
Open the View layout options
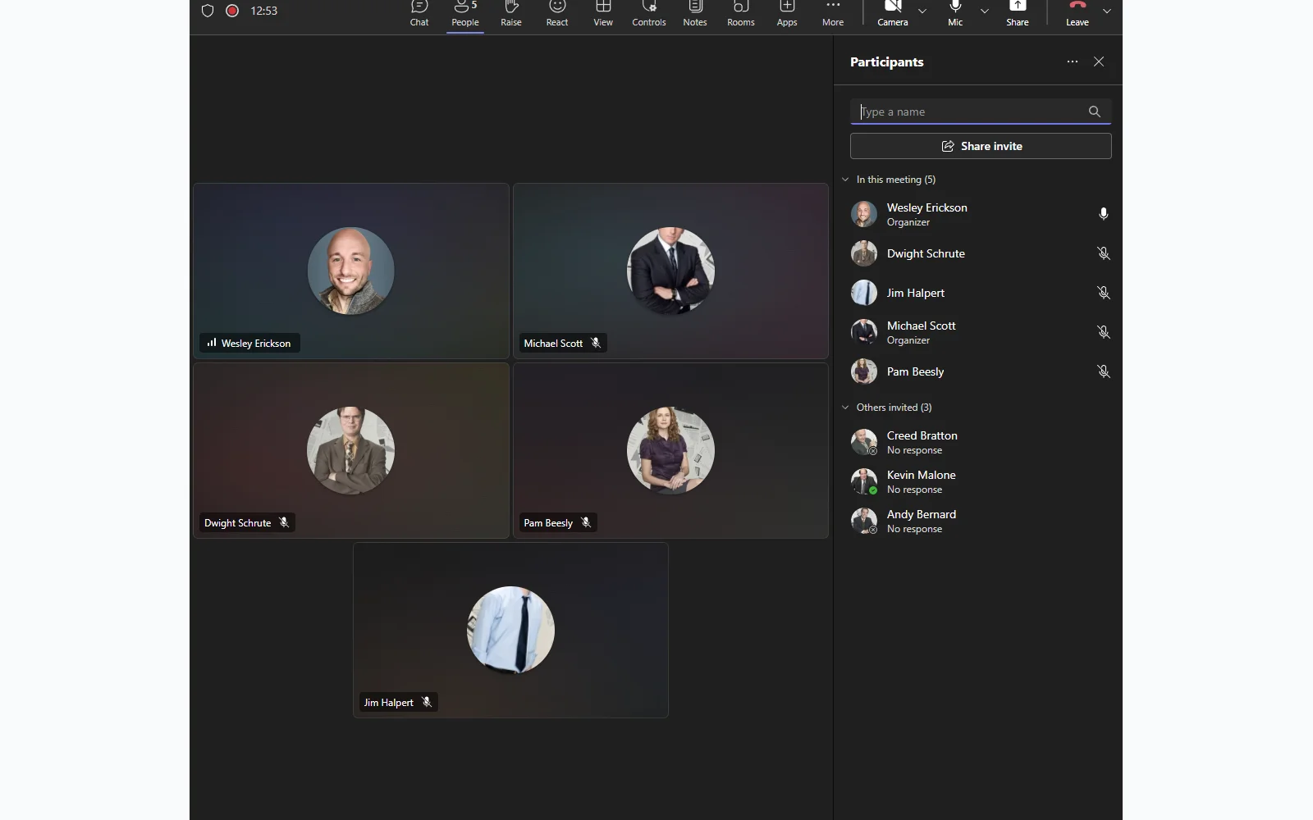coord(603,14)
